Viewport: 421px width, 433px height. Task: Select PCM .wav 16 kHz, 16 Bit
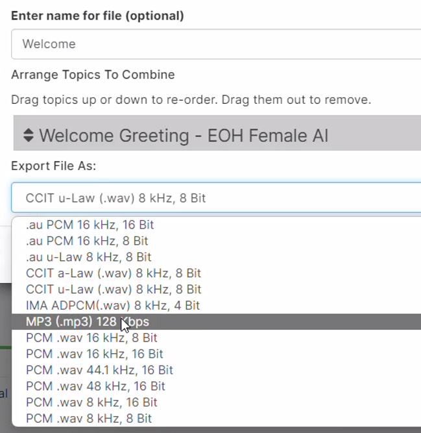click(216, 354)
